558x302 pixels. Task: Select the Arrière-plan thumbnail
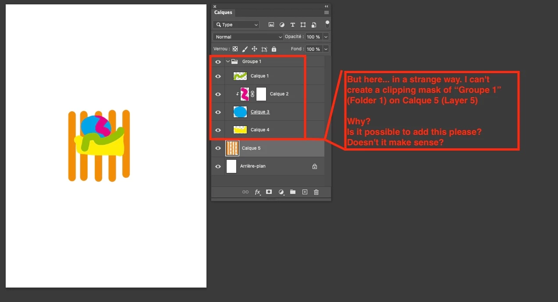(231, 166)
